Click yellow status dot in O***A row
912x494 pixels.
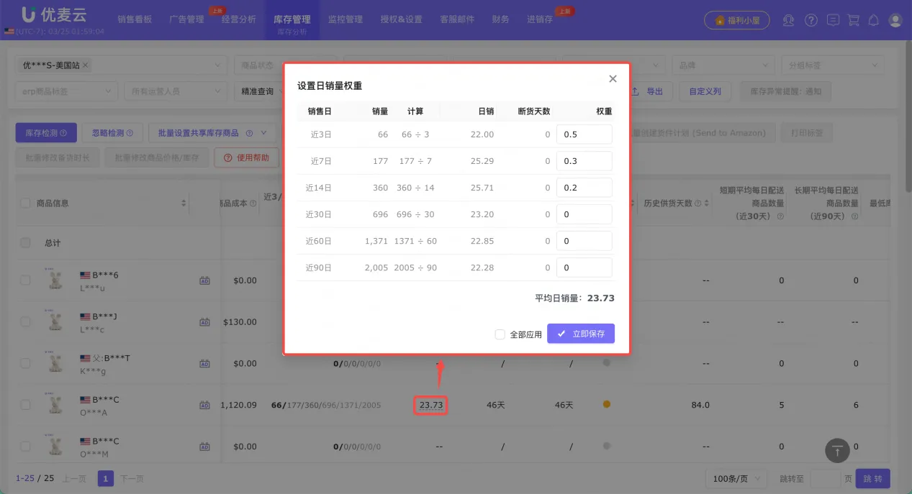(606, 405)
